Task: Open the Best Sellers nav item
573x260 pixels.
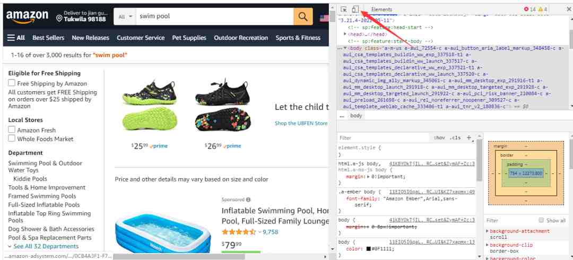Action: pyautogui.click(x=48, y=38)
